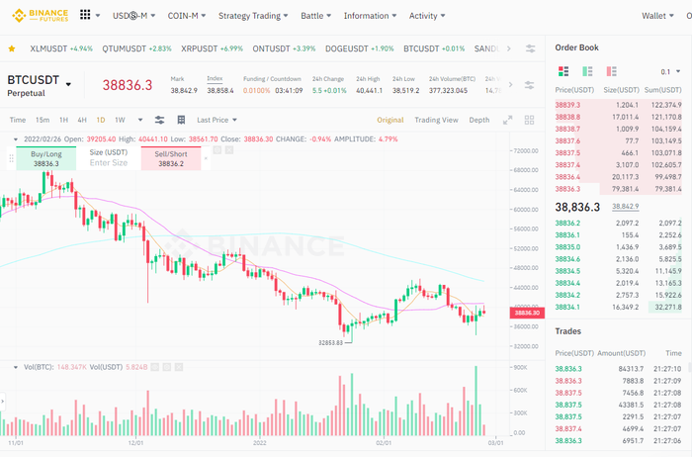
Task: Click Buy/Long at 38836.3
Action: tap(45, 158)
